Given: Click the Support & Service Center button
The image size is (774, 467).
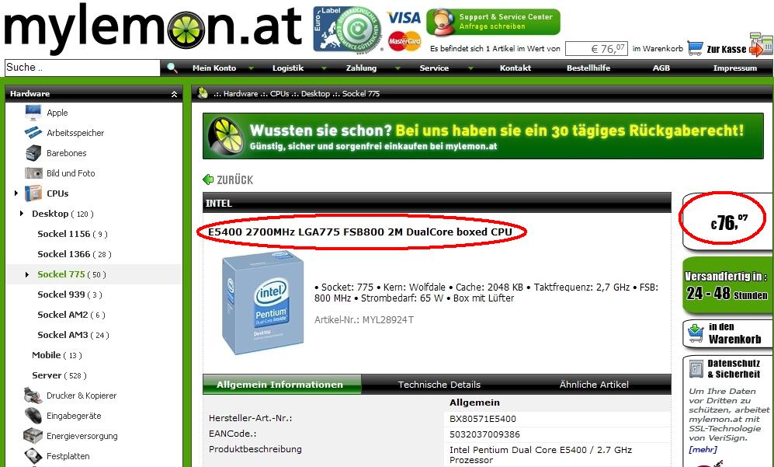Looking at the screenshot, I should 493,22.
